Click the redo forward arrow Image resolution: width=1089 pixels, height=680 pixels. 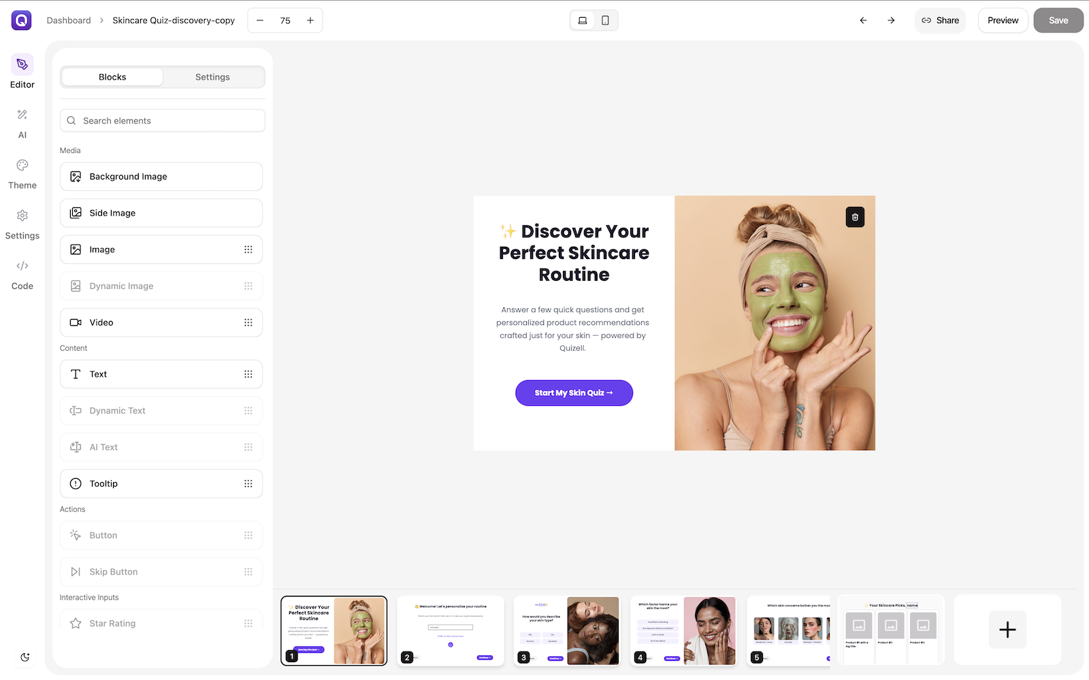click(x=891, y=20)
